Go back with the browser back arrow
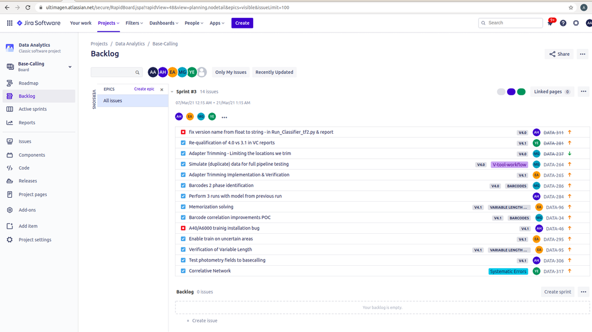This screenshot has width=592, height=332. click(x=7, y=7)
